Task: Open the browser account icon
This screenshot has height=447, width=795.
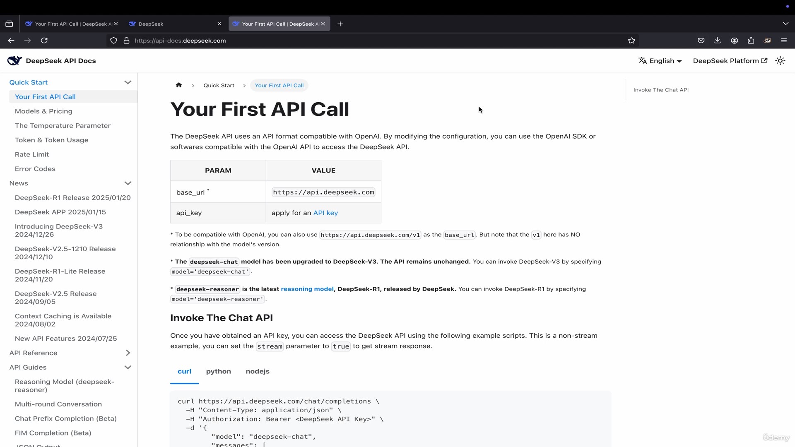Action: [735, 41]
